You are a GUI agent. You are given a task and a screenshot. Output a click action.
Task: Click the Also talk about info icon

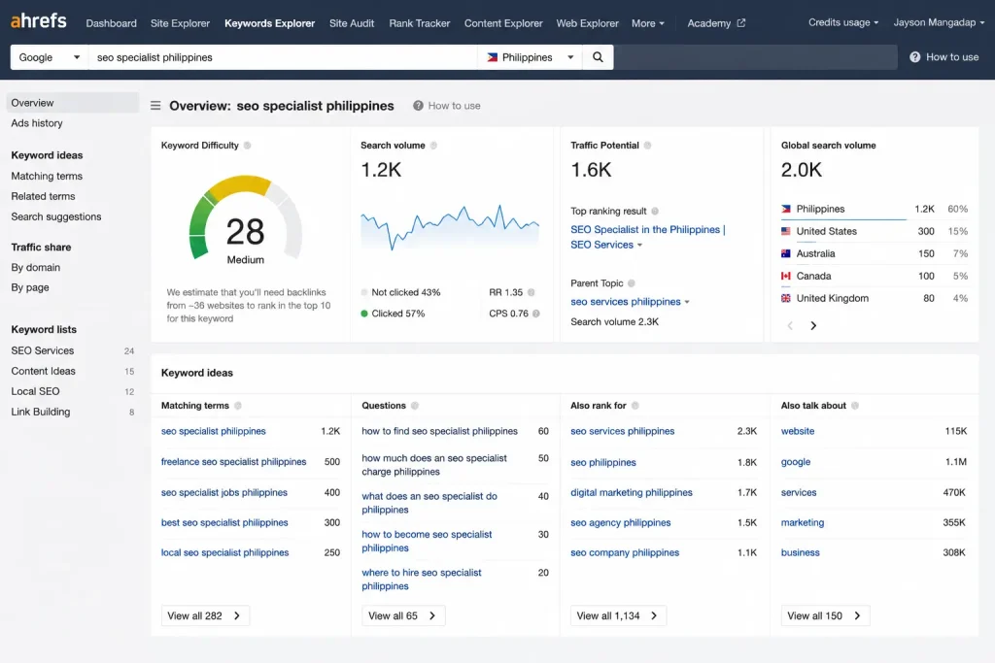tap(855, 406)
